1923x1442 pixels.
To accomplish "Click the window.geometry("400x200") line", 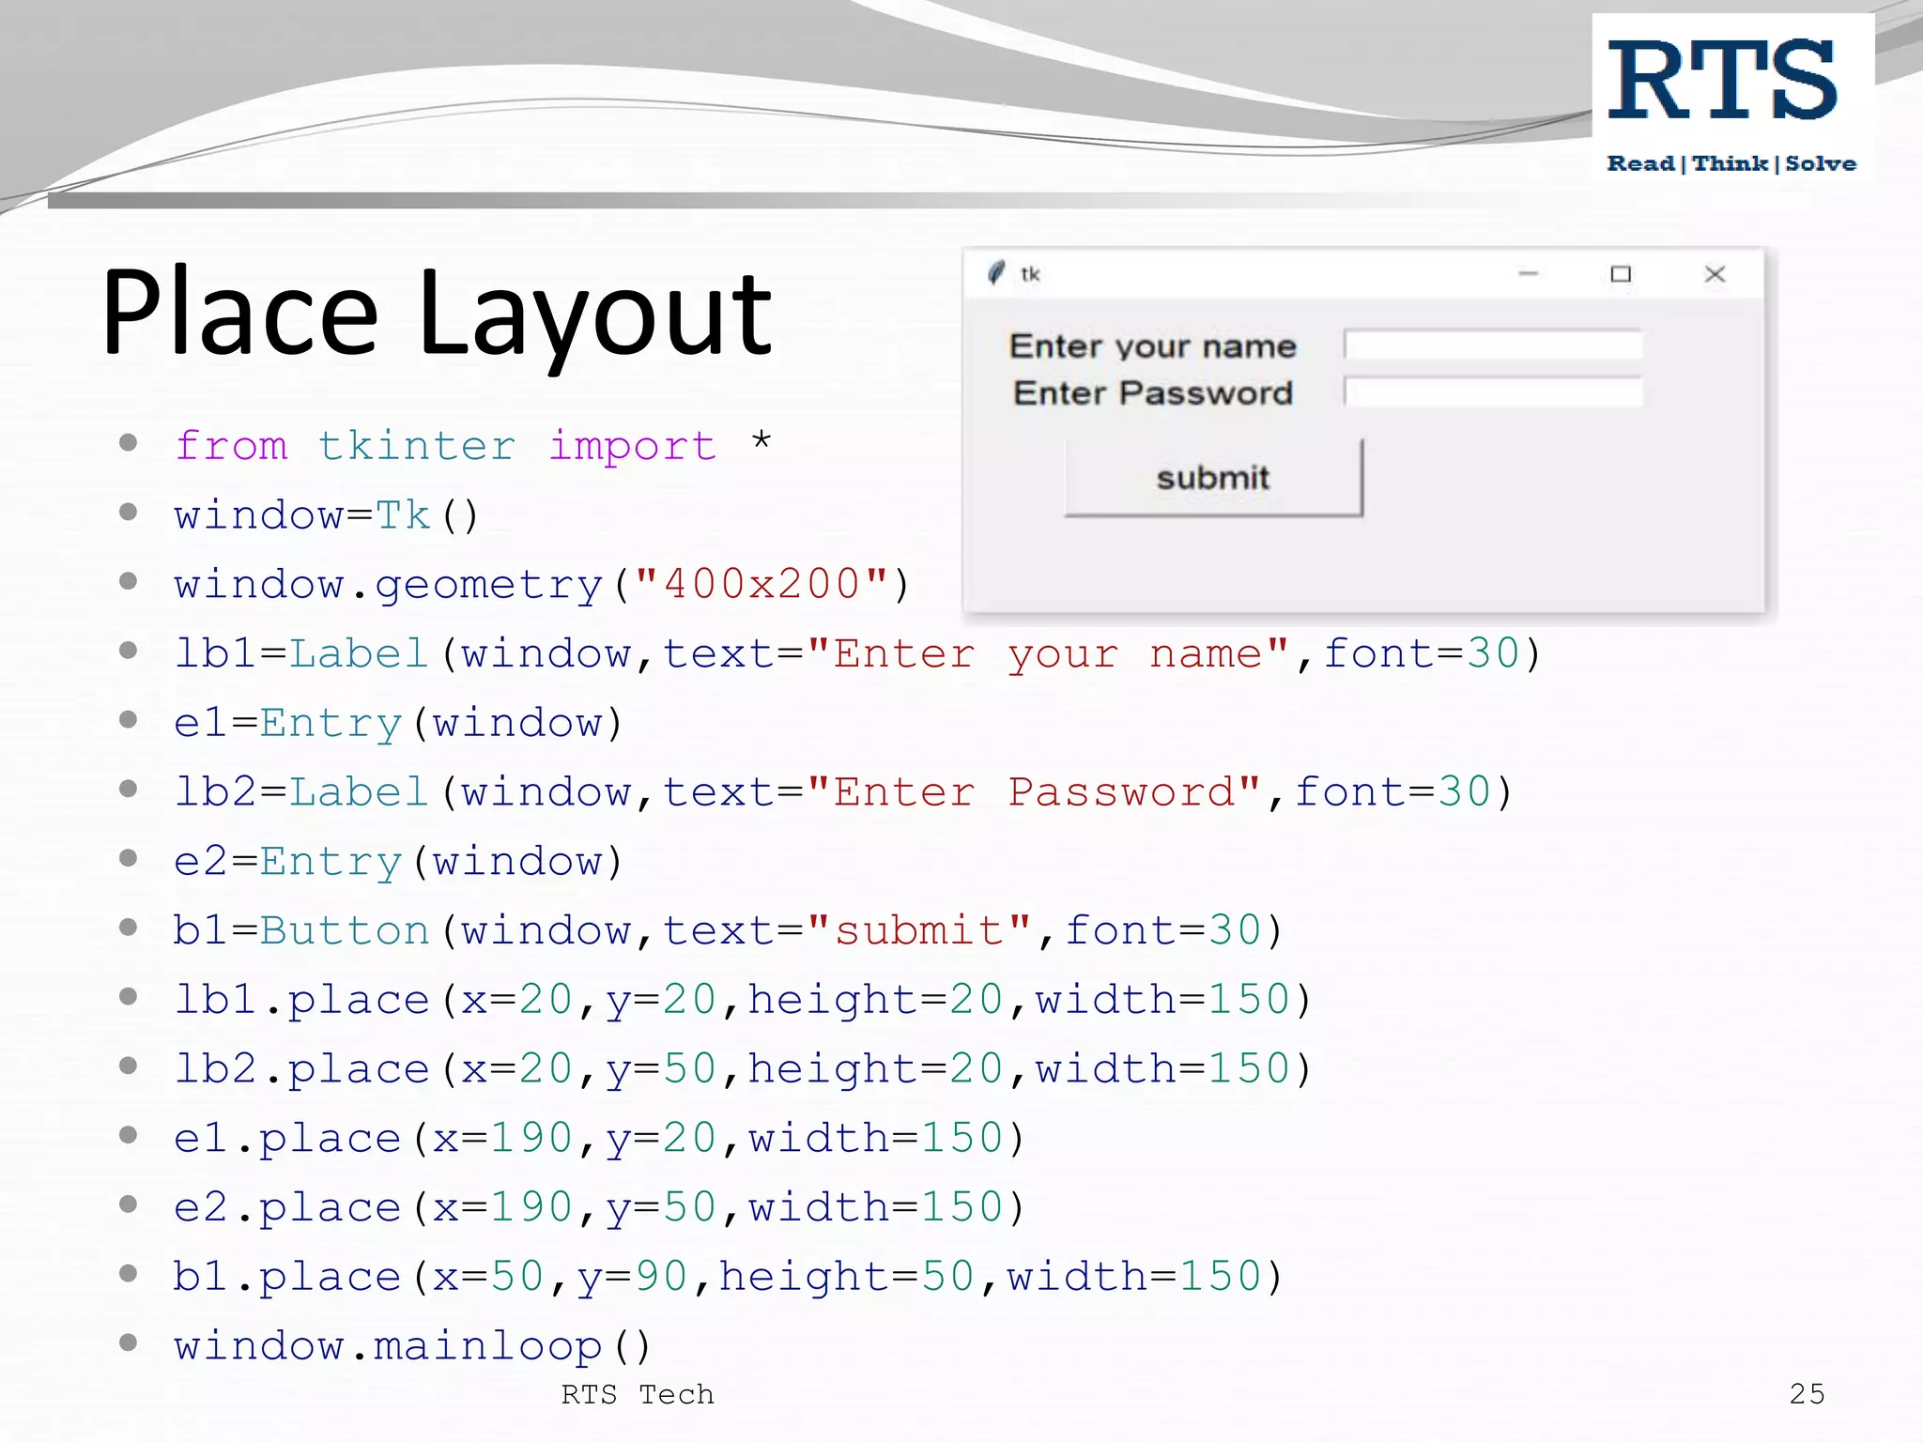I will [x=542, y=584].
